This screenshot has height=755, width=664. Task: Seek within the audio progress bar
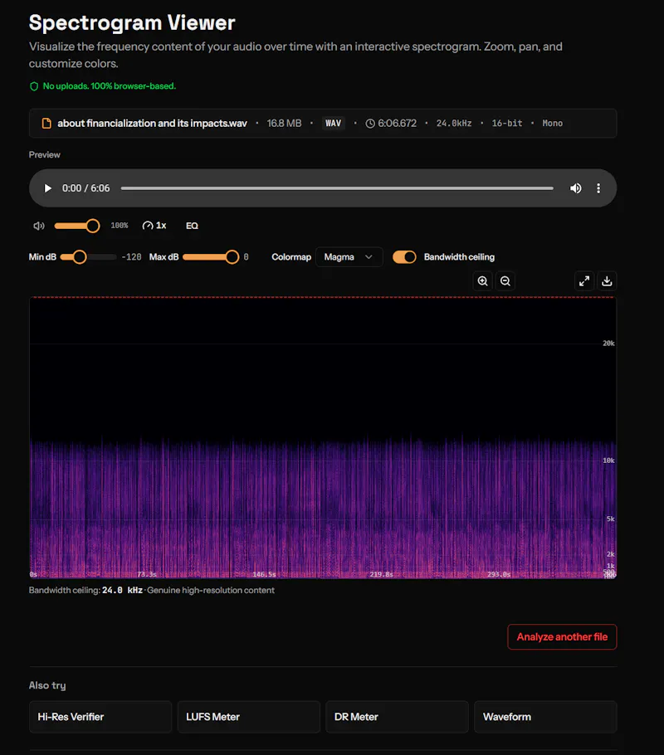[337, 188]
